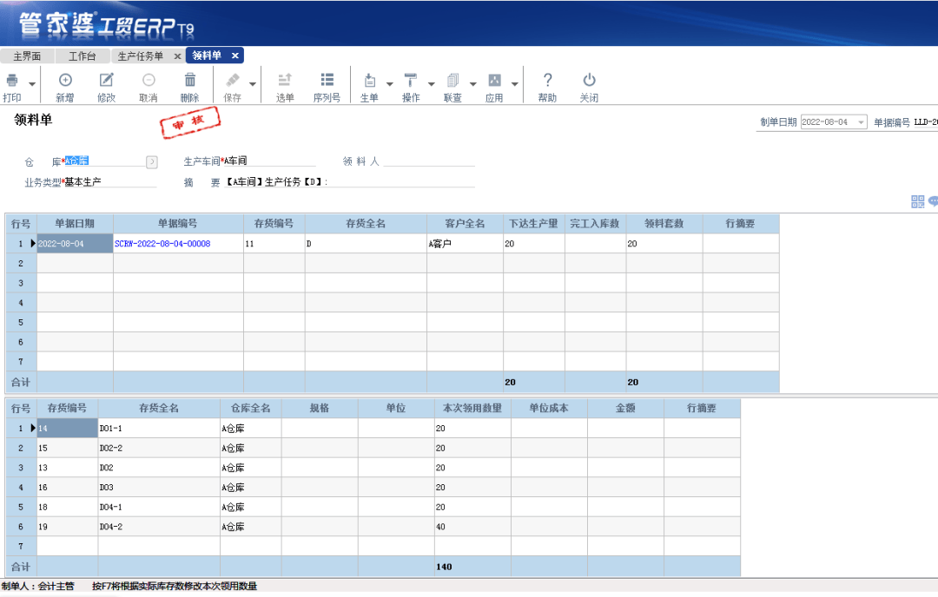Click the 仓库 field lookup button
Image resolution: width=938 pixels, height=597 pixels.
click(151, 161)
